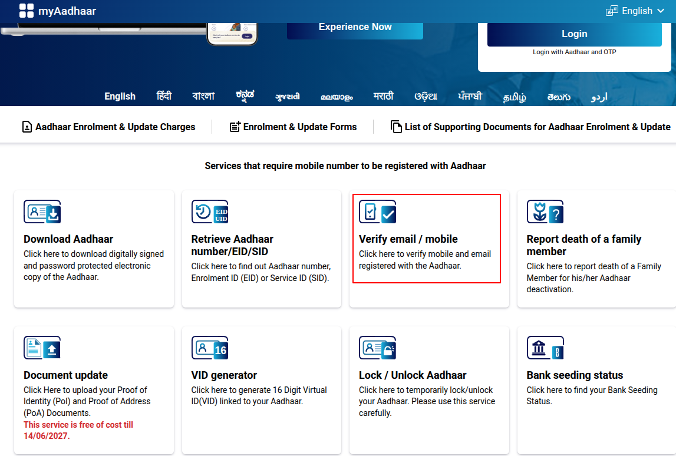Switch language to ગુજરાતી
The width and height of the screenshot is (676, 456).
coord(287,97)
